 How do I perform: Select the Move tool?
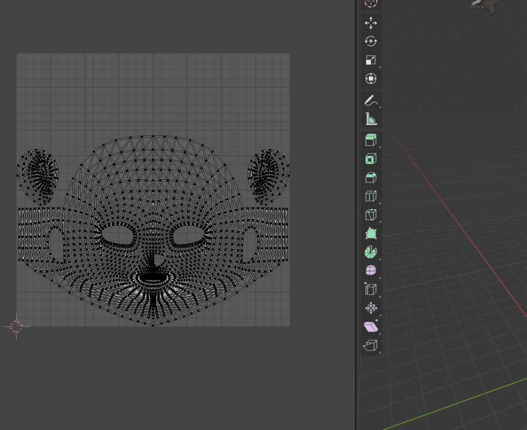coord(371,23)
